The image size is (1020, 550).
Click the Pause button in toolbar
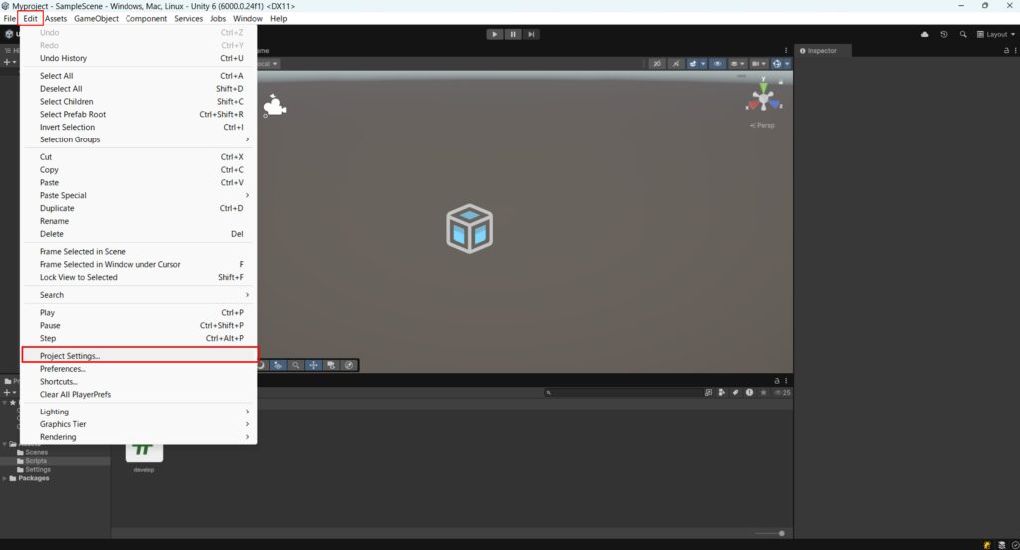513,34
